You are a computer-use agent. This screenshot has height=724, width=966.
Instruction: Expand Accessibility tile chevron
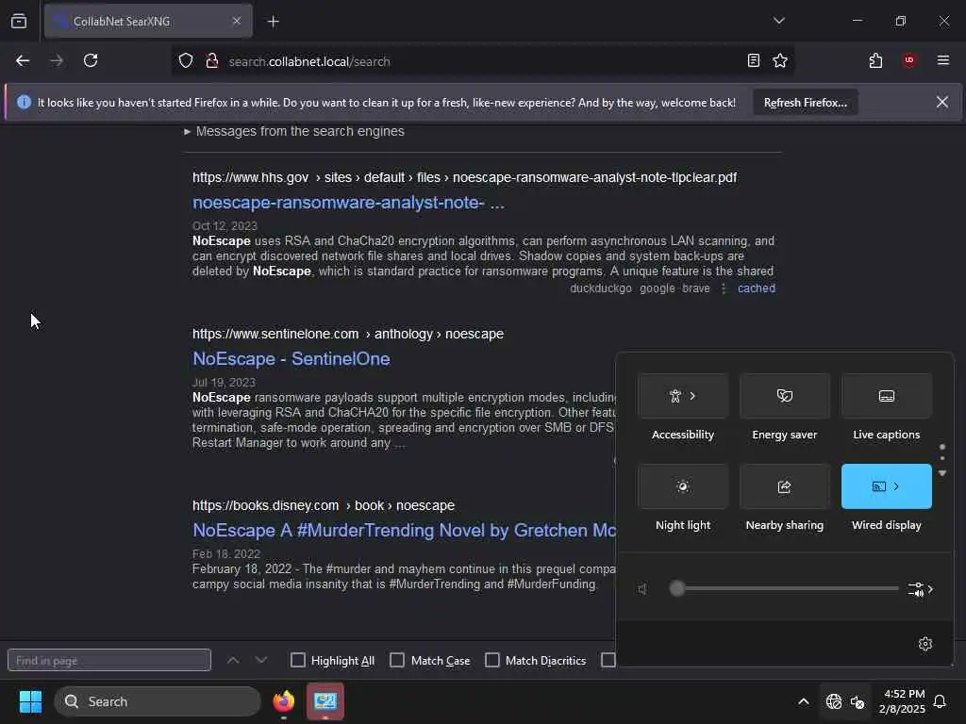point(693,396)
